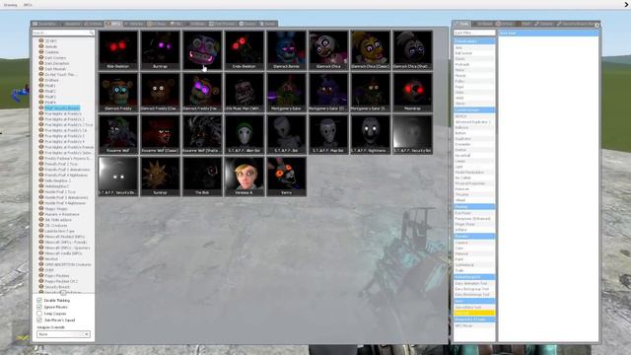Select FNAF Security Breach category
The image size is (631, 355).
62,107
